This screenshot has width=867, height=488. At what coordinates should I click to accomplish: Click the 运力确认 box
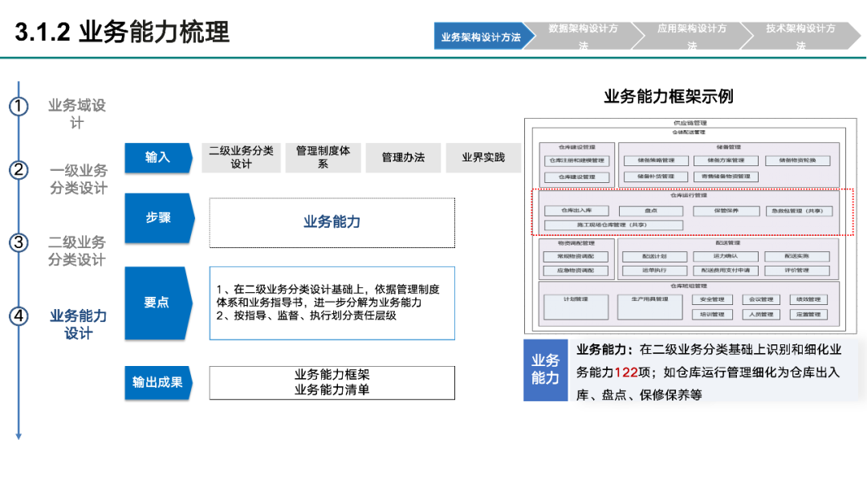pos(726,256)
